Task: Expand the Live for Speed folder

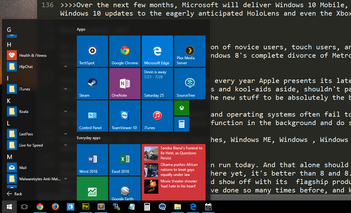Action: pos(66,145)
